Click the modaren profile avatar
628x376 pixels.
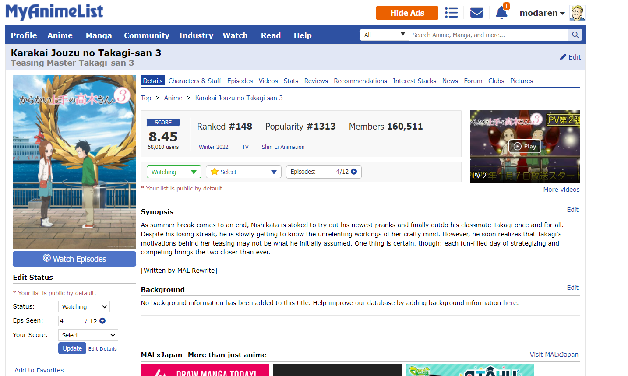click(x=577, y=13)
